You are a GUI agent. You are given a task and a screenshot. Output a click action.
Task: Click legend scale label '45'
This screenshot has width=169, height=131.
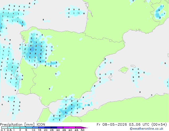tap(76, 130)
